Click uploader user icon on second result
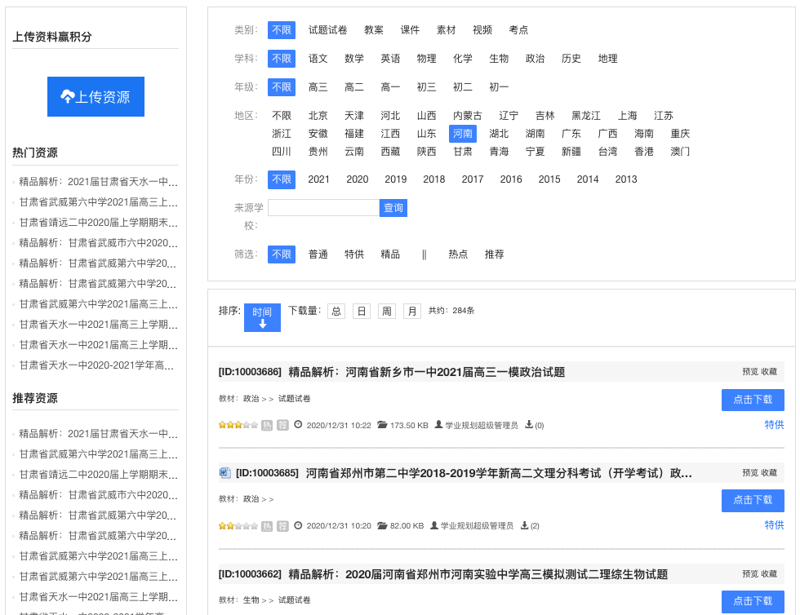Viewport: 800px width, 615px height. [x=434, y=526]
